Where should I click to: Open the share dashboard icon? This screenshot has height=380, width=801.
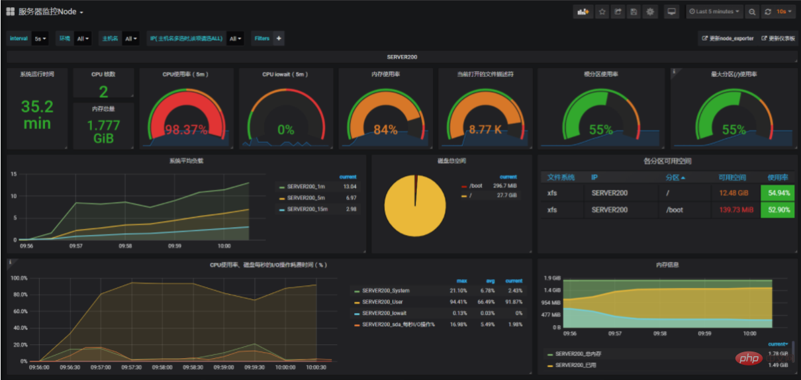click(x=618, y=12)
